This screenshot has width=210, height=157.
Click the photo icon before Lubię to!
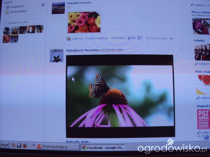pyautogui.click(x=69, y=39)
